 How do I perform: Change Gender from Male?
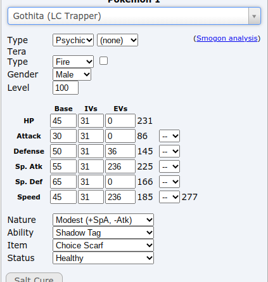(72, 74)
